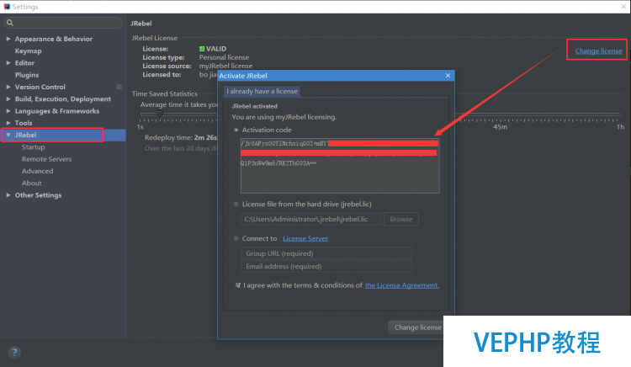This screenshot has width=631, height=367.
Task: Click the search magnifier icon in Settings
Action: (10, 23)
